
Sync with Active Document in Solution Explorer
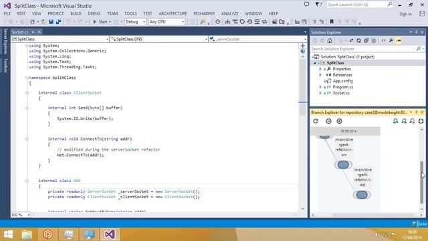point(351,41)
